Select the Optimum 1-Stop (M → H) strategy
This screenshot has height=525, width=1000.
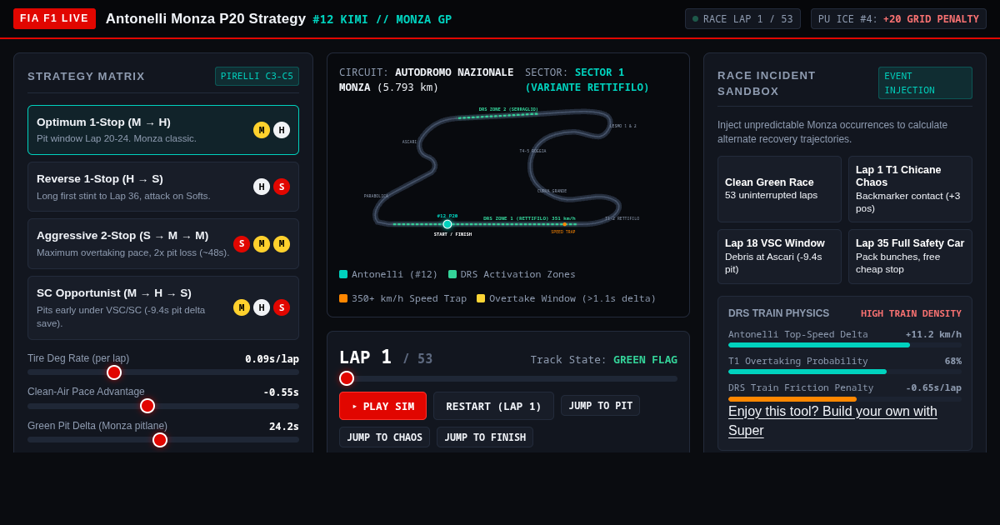click(163, 130)
